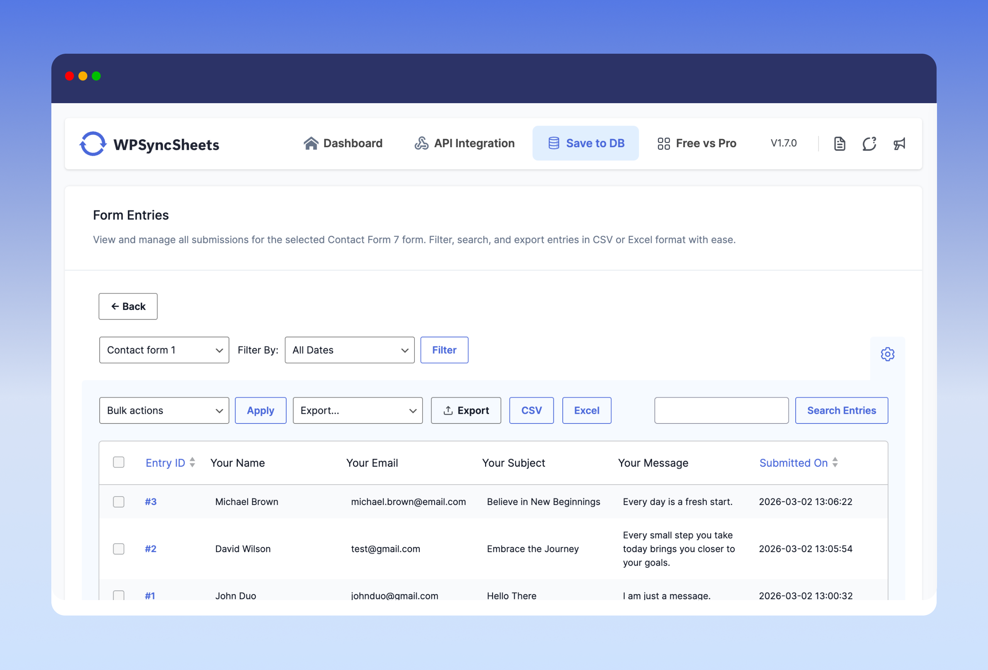Expand the All Dates filter dropdown
This screenshot has height=670, width=988.
pos(350,350)
